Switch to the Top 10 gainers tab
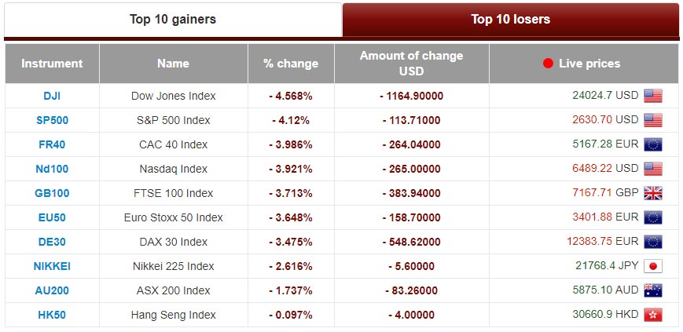 (173, 20)
